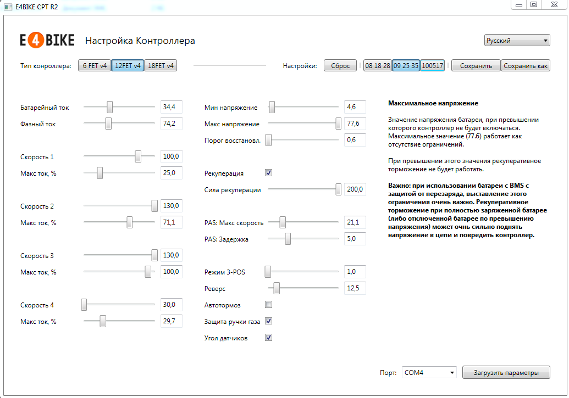Click the Настройка Контроллера title

tap(140, 41)
